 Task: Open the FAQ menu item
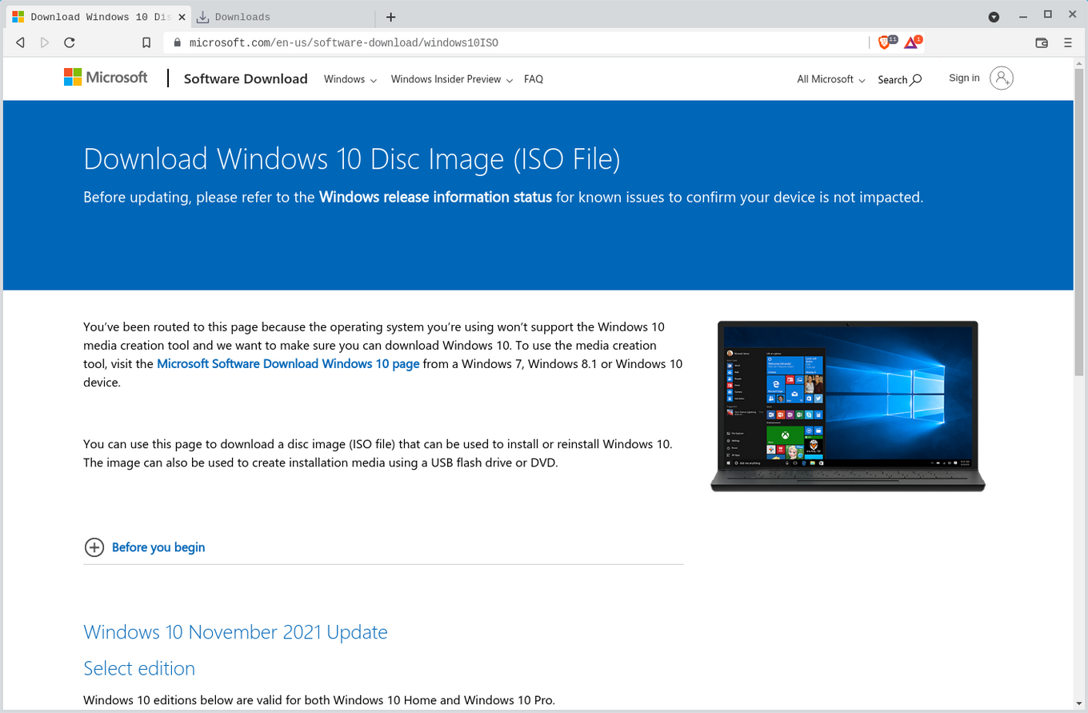[x=534, y=79]
